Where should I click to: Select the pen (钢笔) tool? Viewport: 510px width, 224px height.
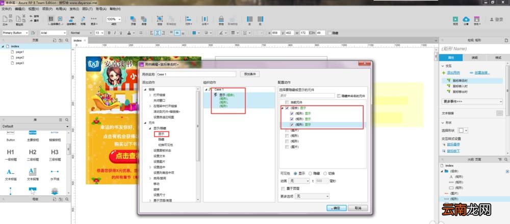point(83,20)
